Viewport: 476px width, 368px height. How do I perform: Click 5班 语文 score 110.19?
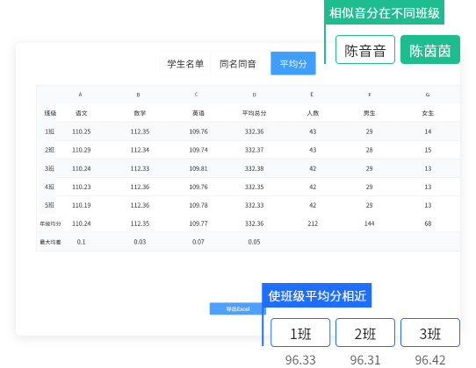pyautogui.click(x=82, y=205)
